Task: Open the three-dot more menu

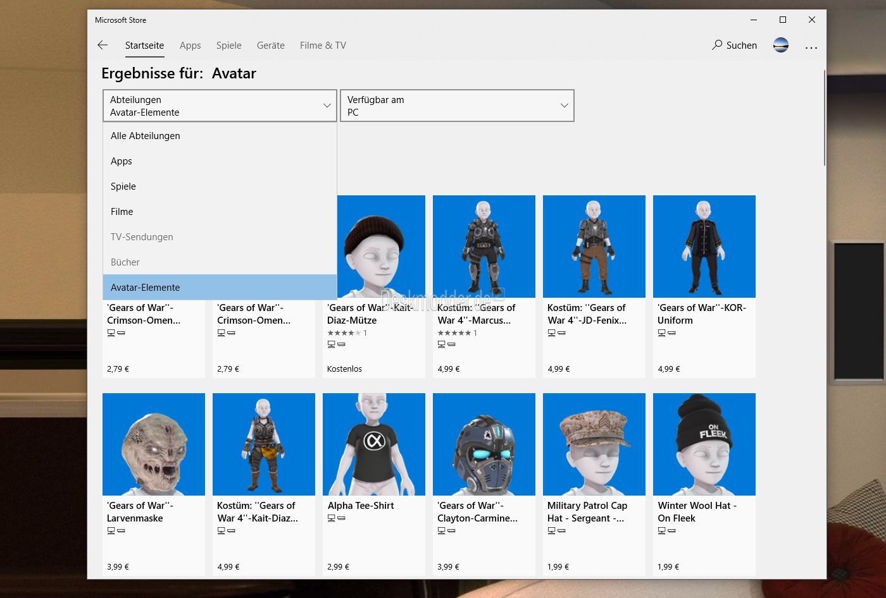Action: click(x=811, y=46)
